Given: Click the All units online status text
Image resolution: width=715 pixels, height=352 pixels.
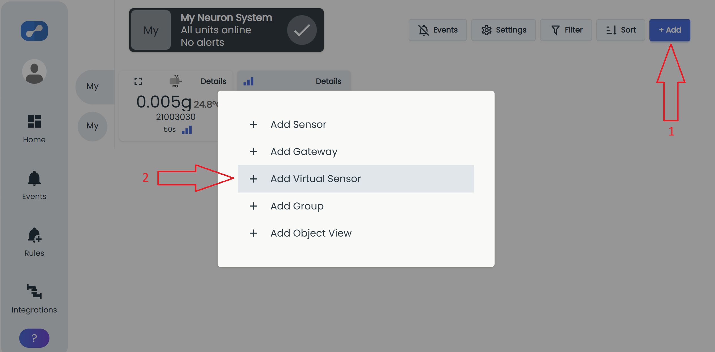Looking at the screenshot, I should click(216, 30).
